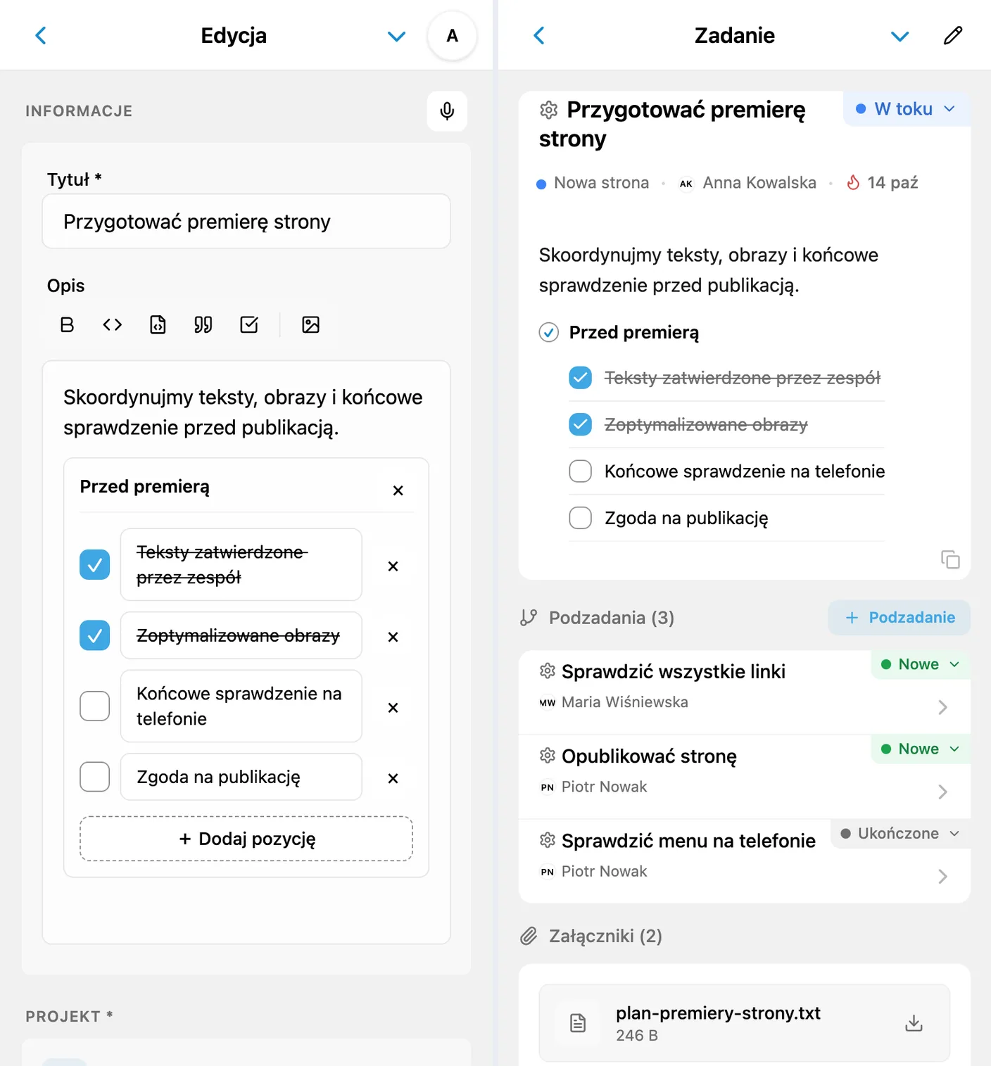Viewport: 991px width, 1066px height.
Task: Click Dodaj pozycję to add item
Action: click(x=246, y=839)
